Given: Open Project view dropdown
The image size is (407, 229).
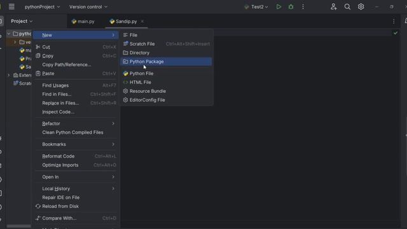Looking at the screenshot, I should [22, 21].
